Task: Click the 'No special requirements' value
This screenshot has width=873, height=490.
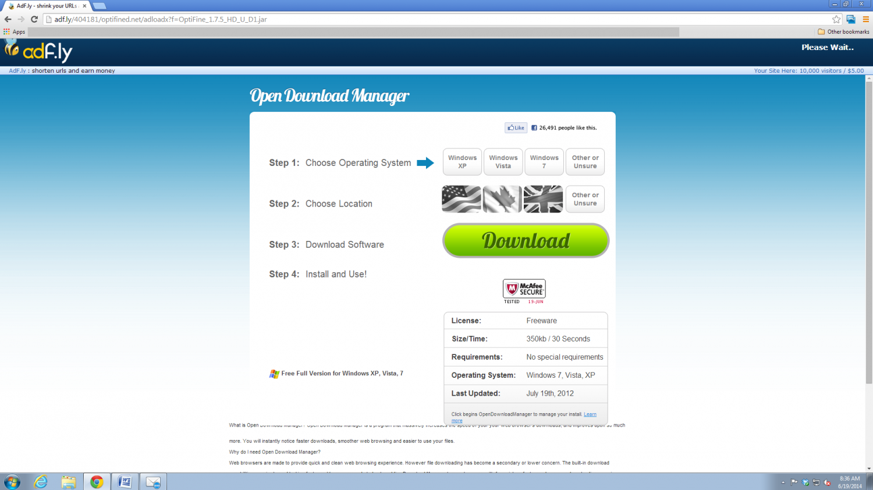Action: point(565,357)
